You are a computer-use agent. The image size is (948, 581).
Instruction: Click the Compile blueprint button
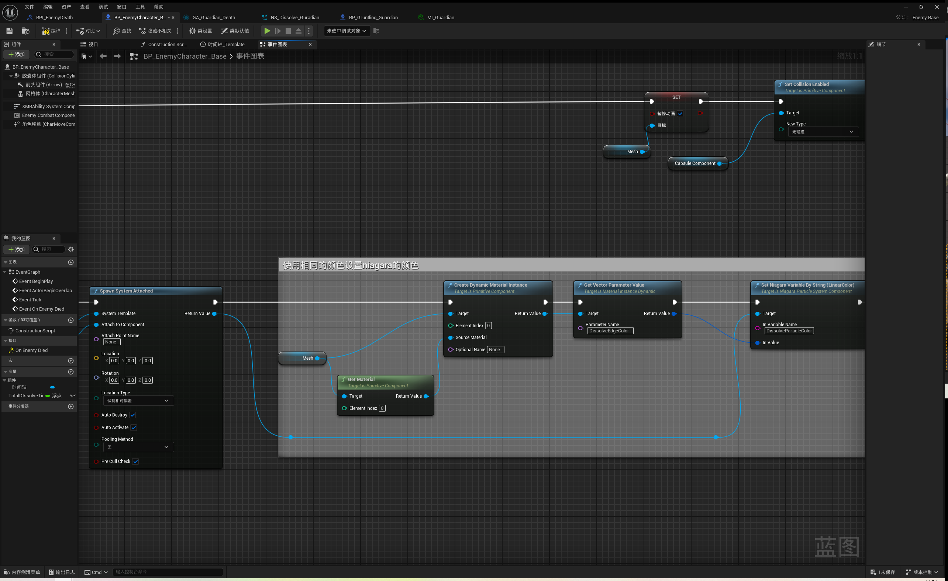pos(51,31)
